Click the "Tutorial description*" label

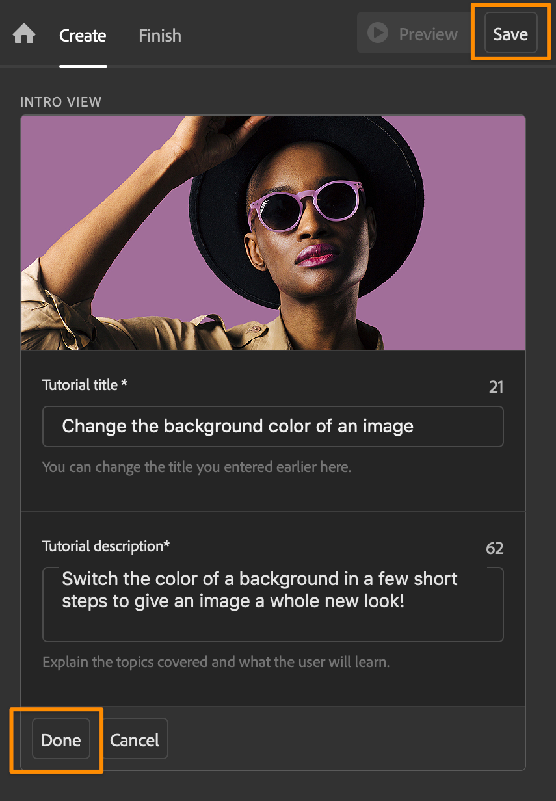click(x=106, y=546)
